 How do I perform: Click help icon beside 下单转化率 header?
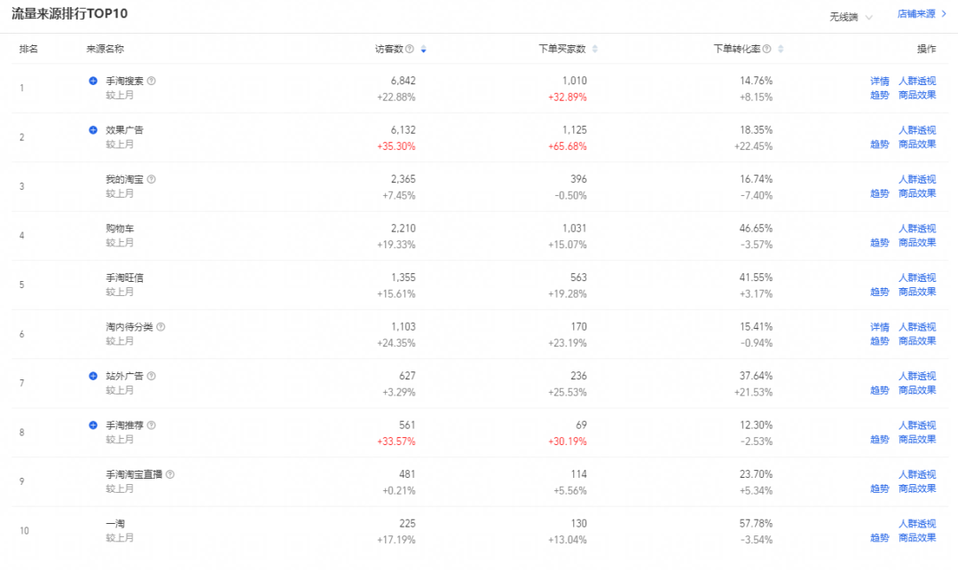point(766,49)
